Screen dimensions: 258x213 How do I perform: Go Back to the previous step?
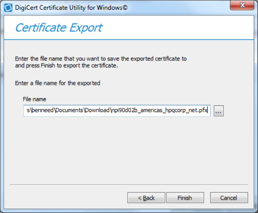[x=146, y=198]
